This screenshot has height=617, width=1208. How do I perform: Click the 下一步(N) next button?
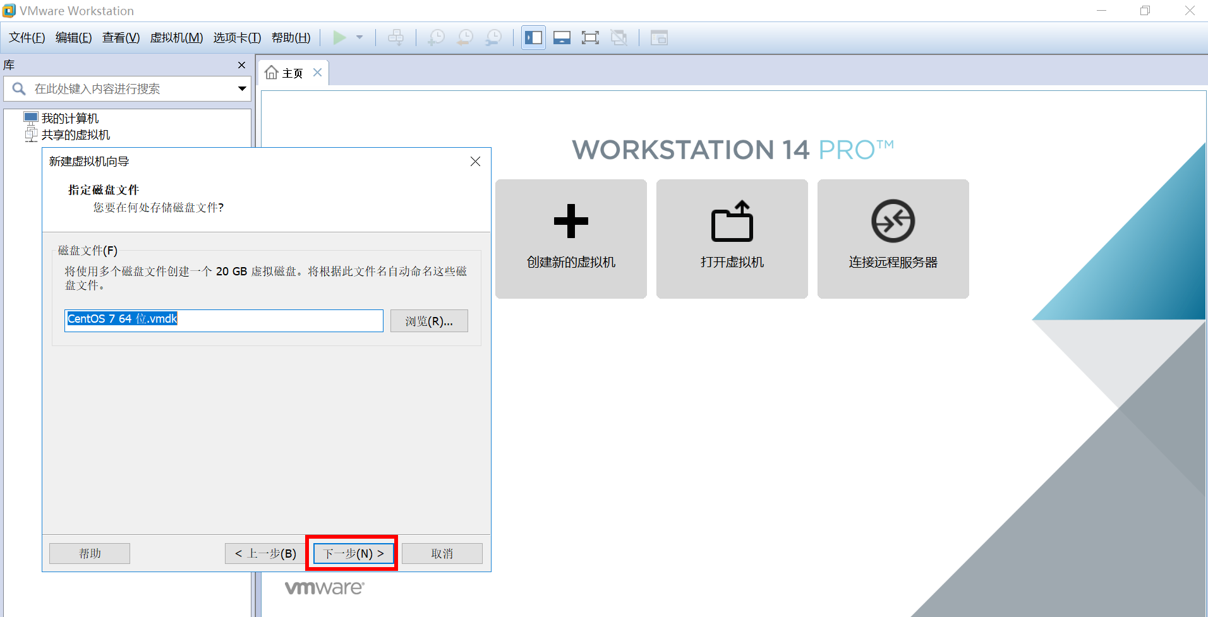click(353, 553)
